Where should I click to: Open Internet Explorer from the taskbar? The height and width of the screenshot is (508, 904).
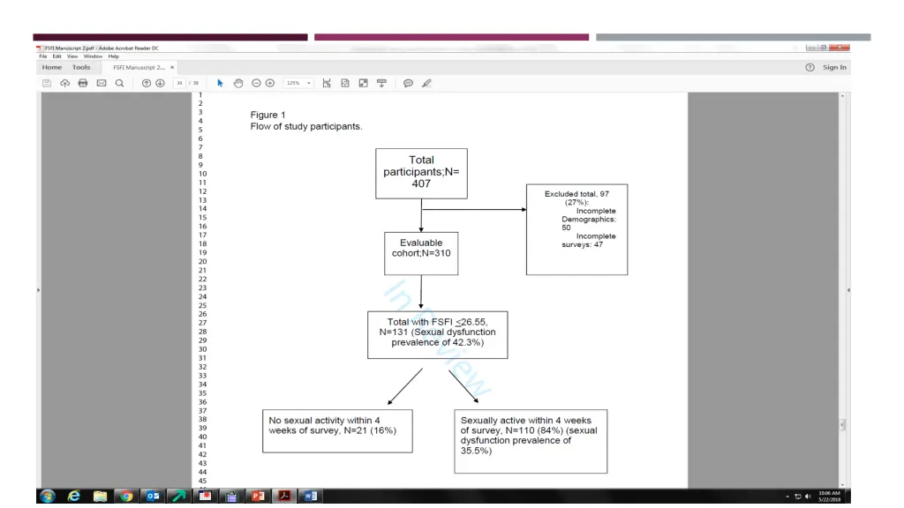[74, 496]
